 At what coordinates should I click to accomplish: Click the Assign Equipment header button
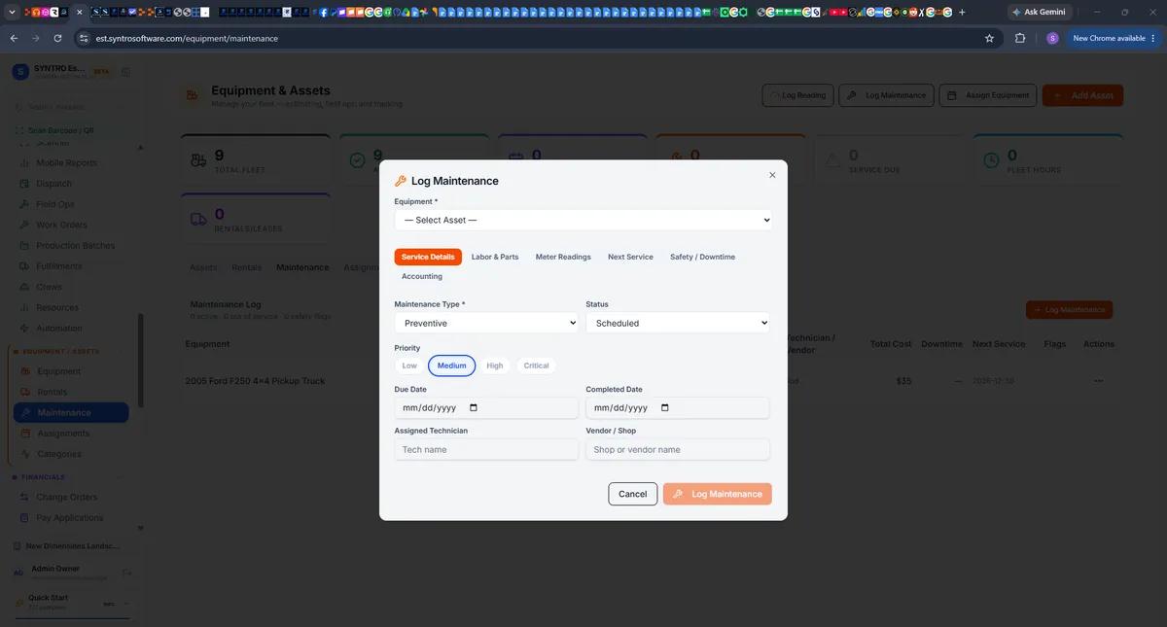(988, 95)
